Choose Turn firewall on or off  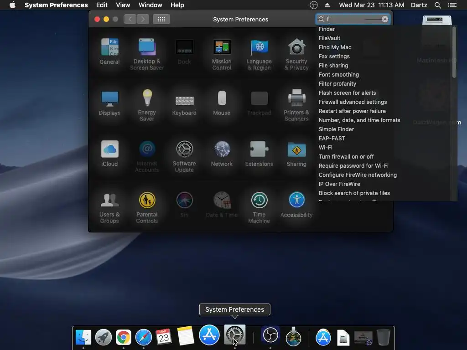[346, 157]
